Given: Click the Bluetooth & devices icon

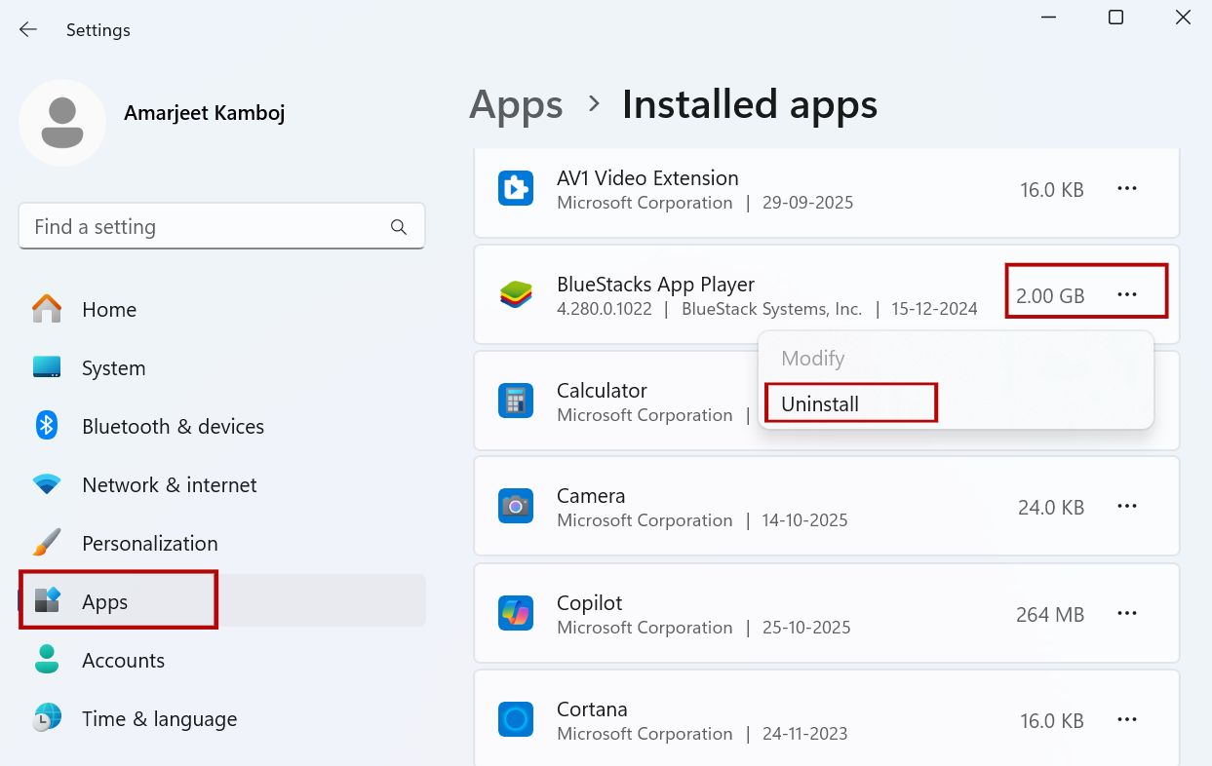Looking at the screenshot, I should (x=46, y=426).
